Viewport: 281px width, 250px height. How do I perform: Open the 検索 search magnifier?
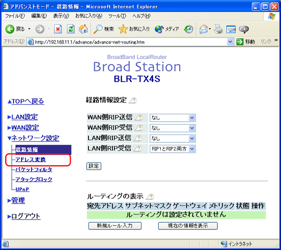[104, 29]
